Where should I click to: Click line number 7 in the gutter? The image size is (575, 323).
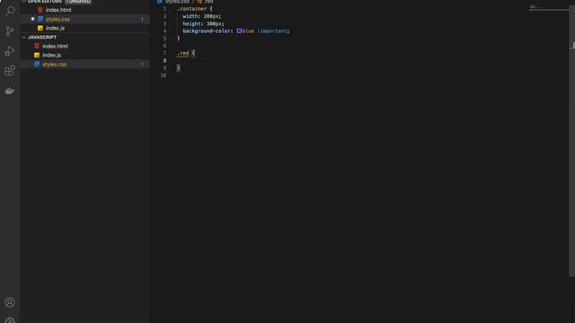point(164,54)
